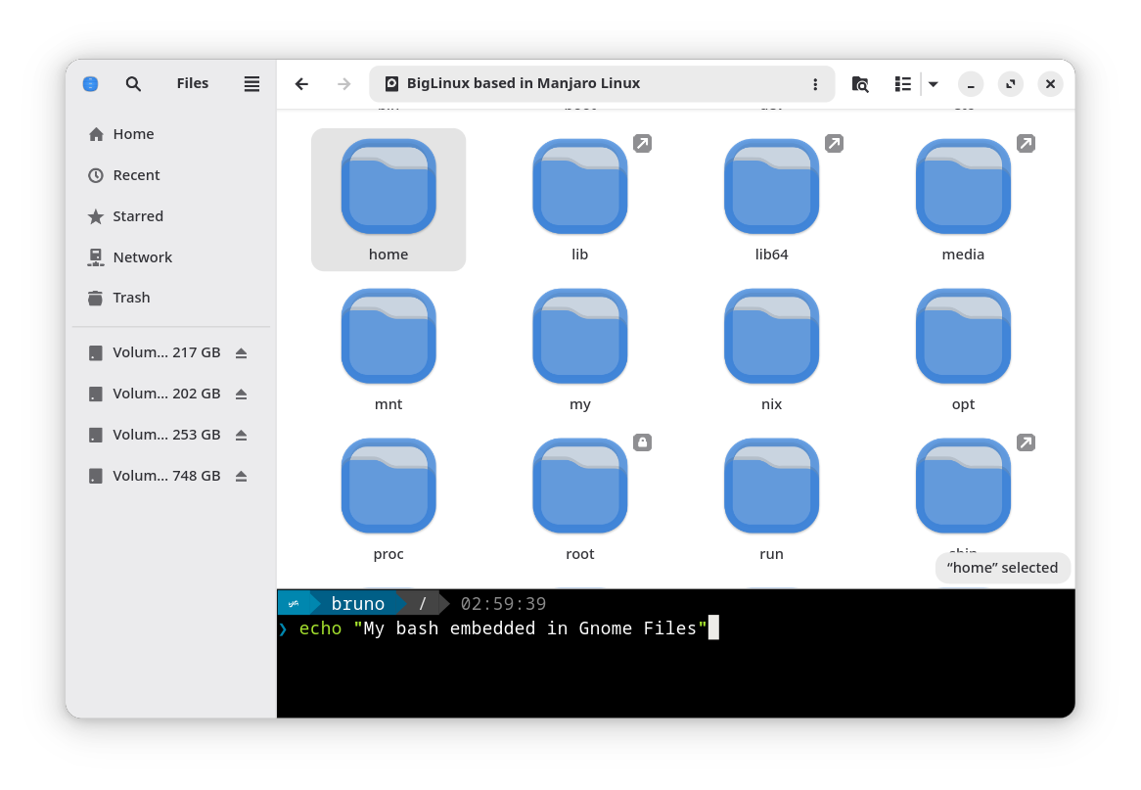Click the bruno segment in terminal prompt
The image size is (1141, 790).
(357, 604)
